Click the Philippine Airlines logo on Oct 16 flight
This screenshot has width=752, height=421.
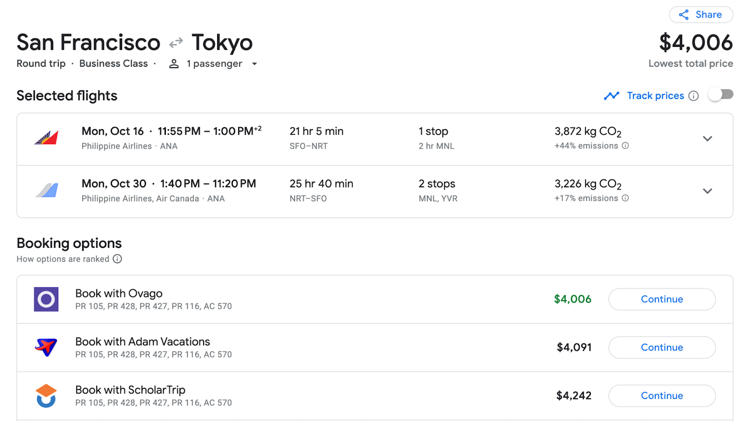[x=46, y=138]
